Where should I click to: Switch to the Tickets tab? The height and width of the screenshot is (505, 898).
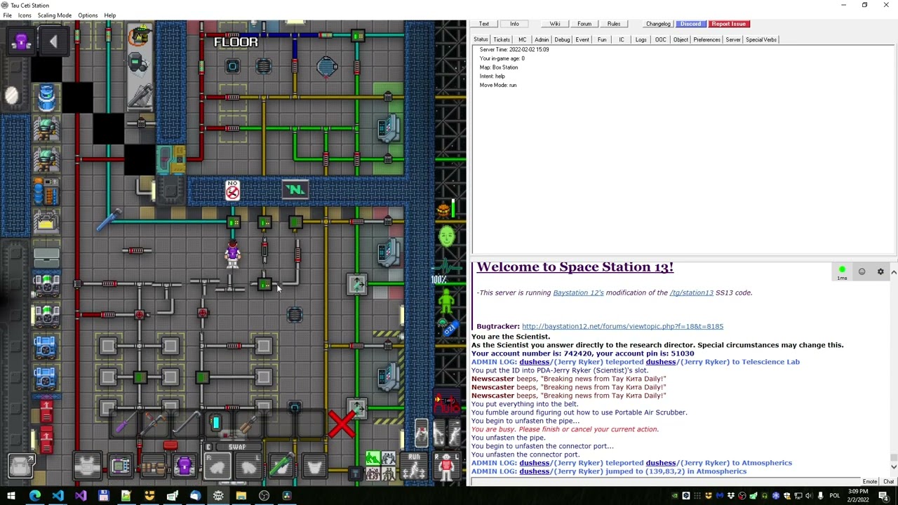502,40
